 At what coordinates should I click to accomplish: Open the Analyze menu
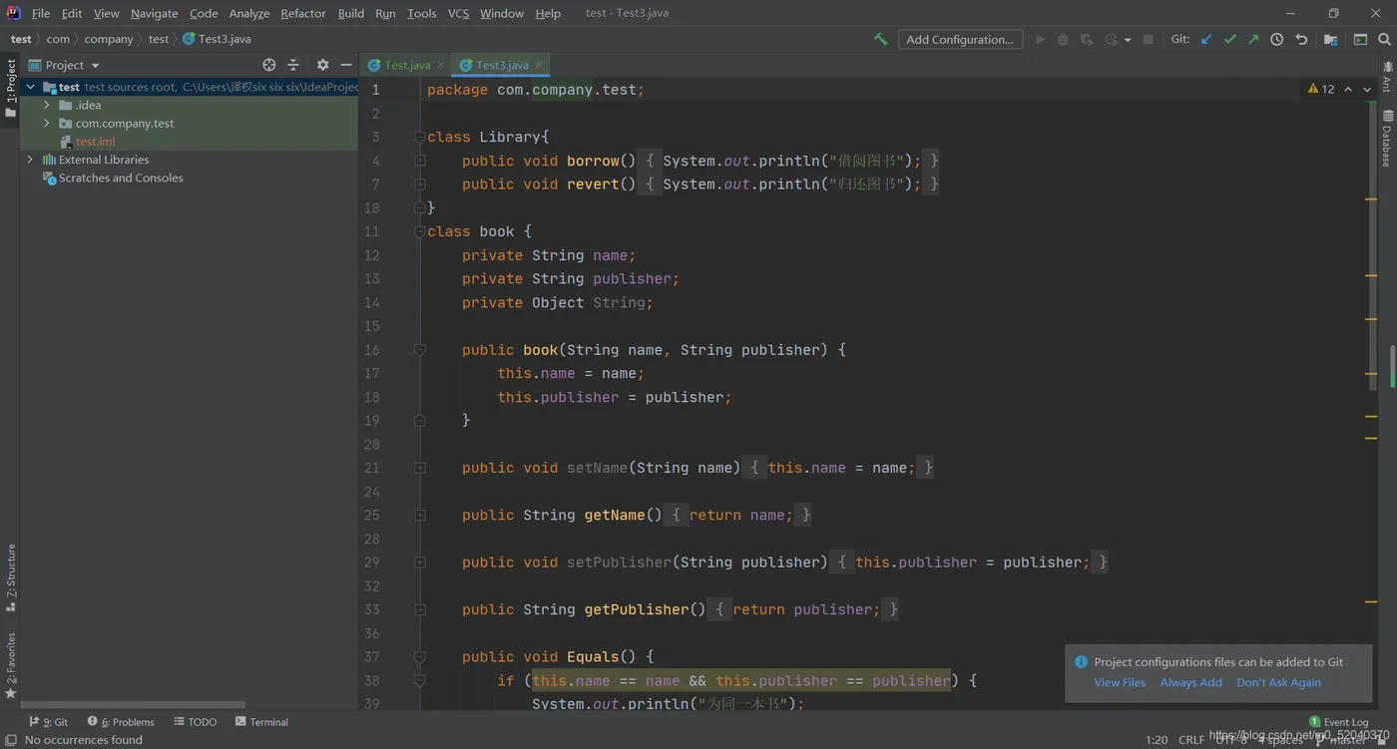coord(249,13)
